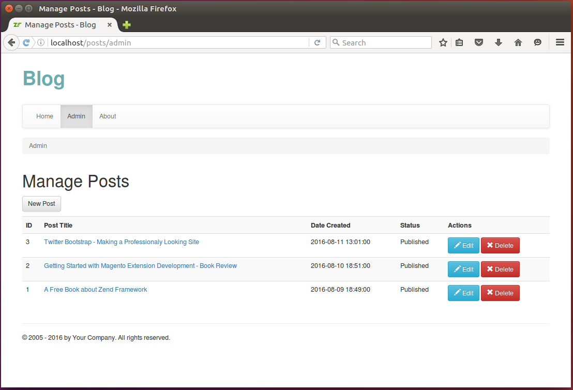The image size is (573, 390).
Task: Delete the Magento Extension Development post
Action: click(500, 269)
